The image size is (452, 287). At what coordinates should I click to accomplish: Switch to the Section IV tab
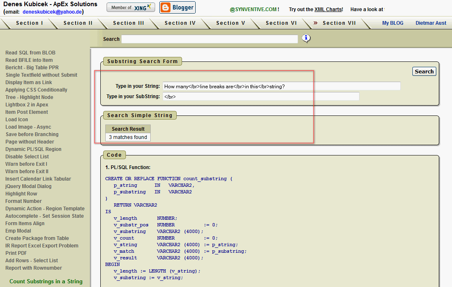180,23
